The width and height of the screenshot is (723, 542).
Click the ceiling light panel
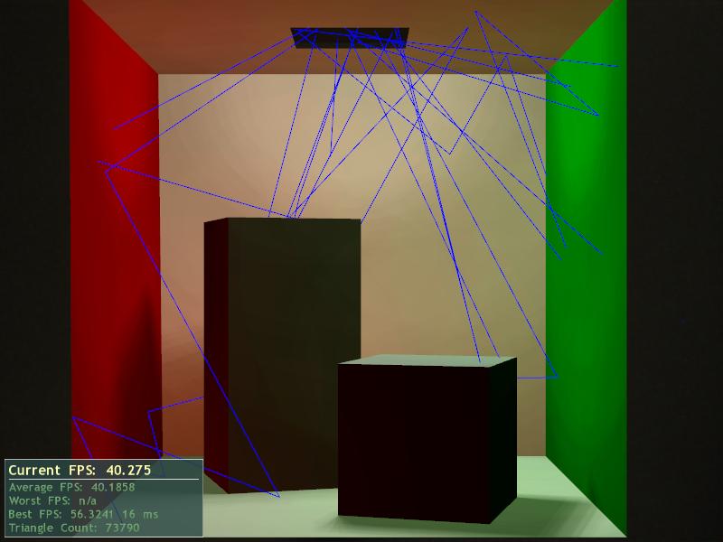click(350, 38)
